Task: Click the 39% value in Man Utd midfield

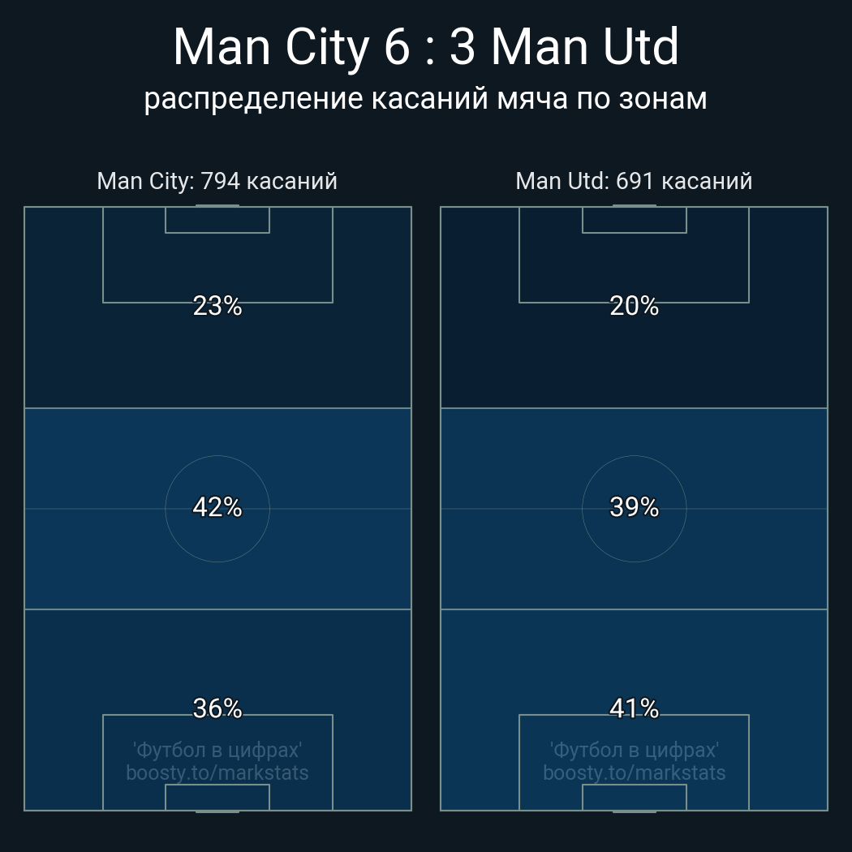Action: (634, 507)
